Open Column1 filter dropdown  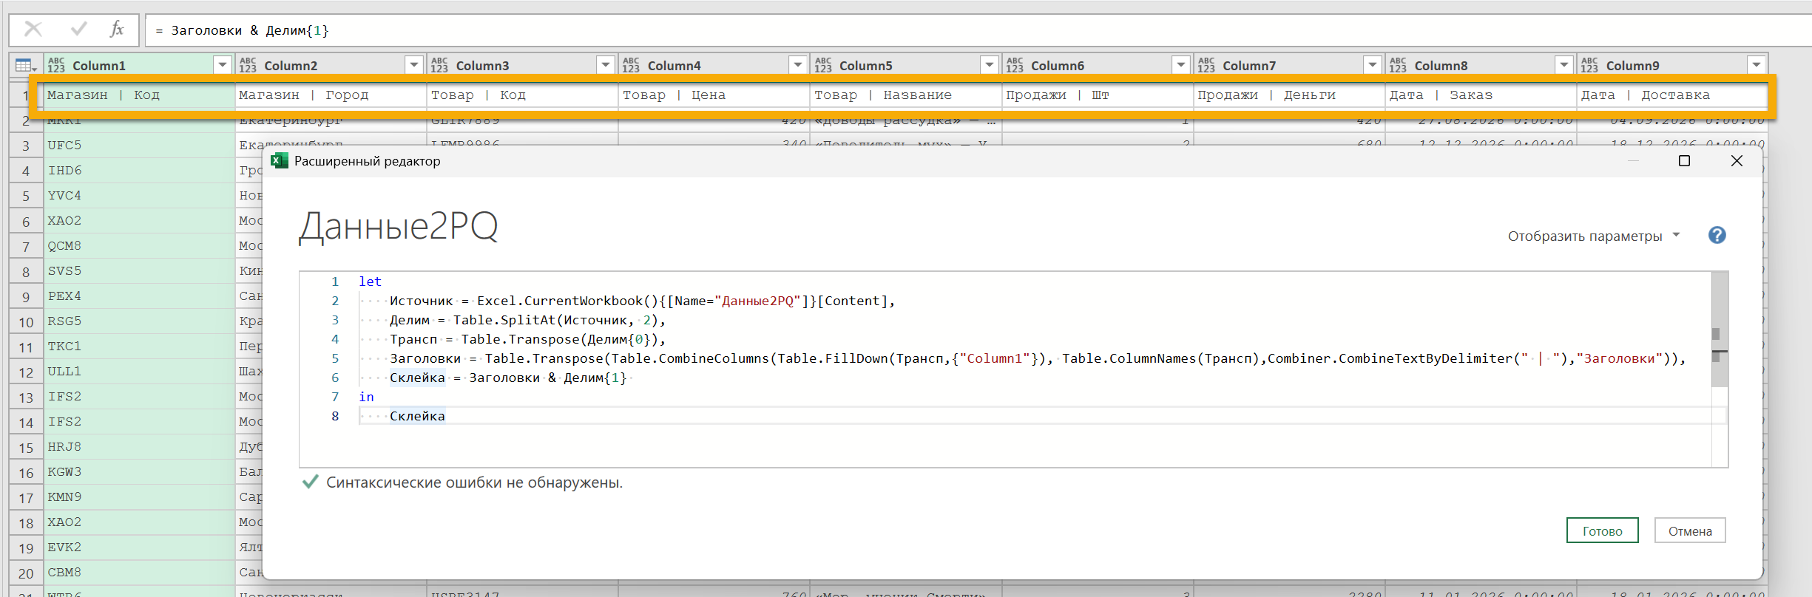[x=222, y=65]
